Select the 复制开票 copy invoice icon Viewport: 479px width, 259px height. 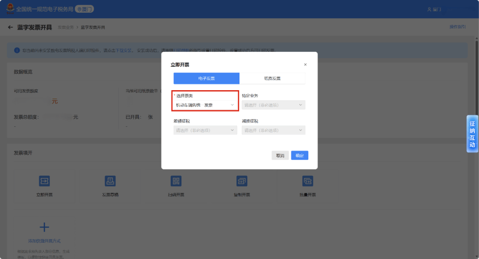(242, 181)
